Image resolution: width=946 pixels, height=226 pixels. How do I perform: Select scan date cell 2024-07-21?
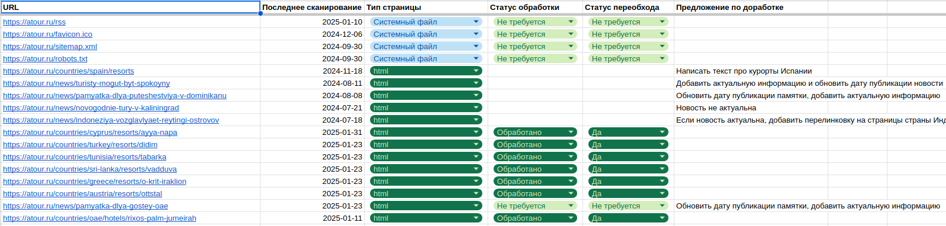(312, 108)
